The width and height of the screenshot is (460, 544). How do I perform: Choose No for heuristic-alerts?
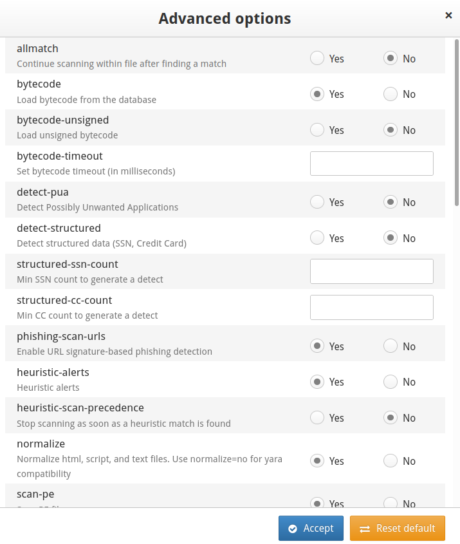tap(391, 382)
